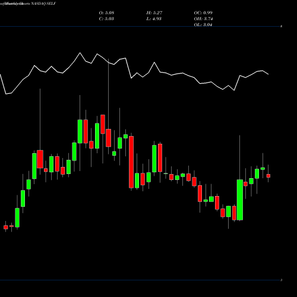Viewport: 297px width, 297px height.
Task: Click the last red candle at chart's right end
Action: pos(268,176)
